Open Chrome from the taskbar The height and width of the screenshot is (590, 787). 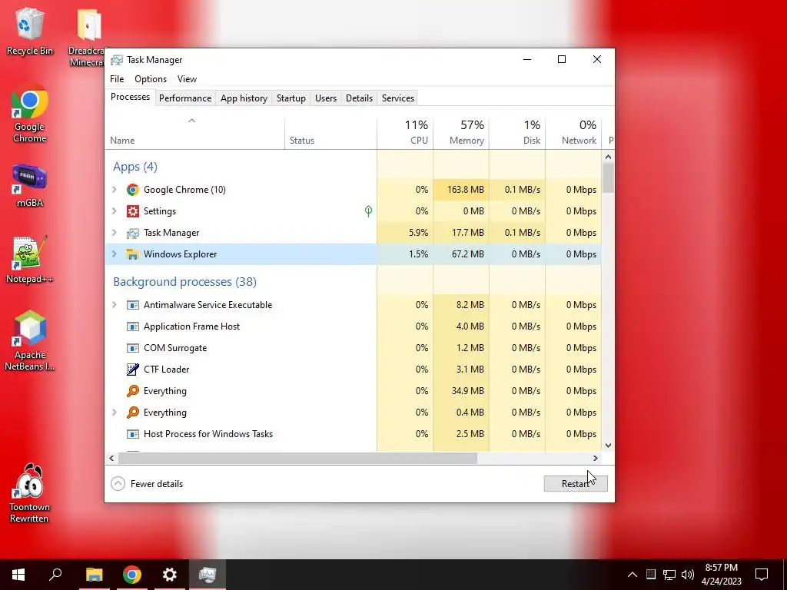[132, 575]
